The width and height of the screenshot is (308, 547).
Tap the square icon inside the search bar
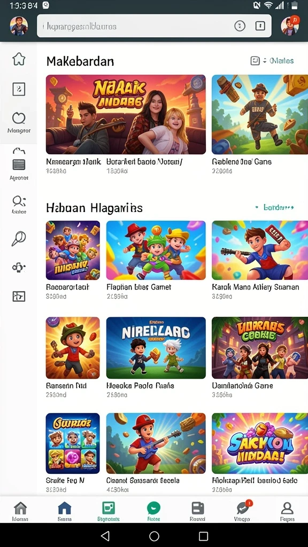click(x=260, y=26)
